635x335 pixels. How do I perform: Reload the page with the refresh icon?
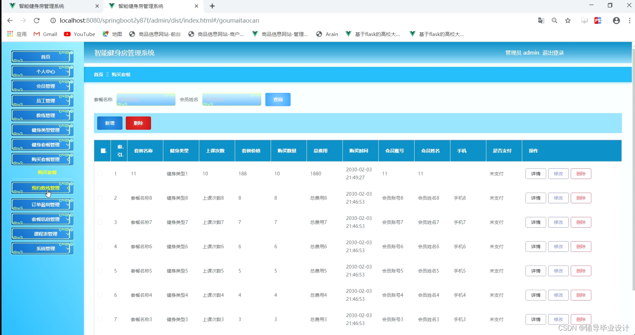(x=36, y=20)
